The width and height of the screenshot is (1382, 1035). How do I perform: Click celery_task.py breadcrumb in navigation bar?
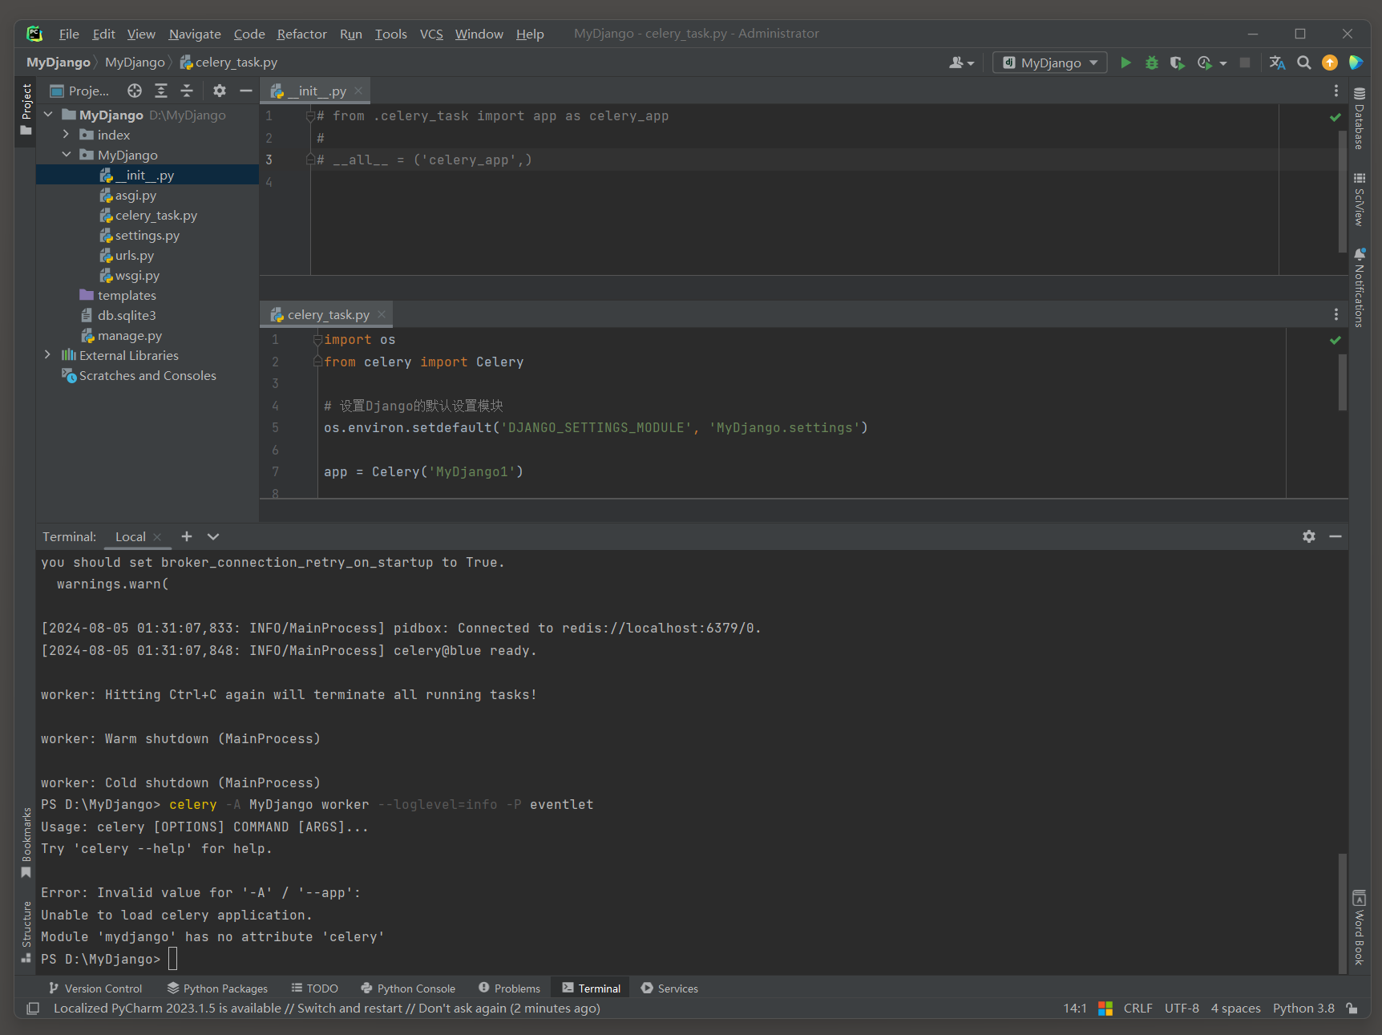click(x=228, y=63)
